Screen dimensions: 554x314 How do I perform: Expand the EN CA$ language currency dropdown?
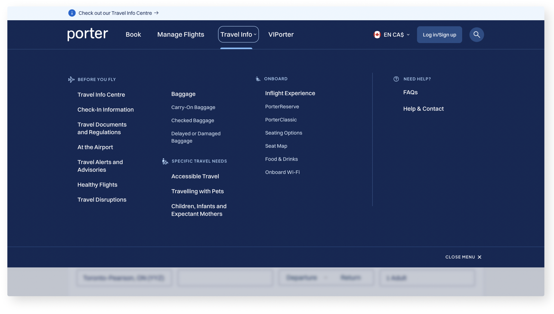(392, 35)
